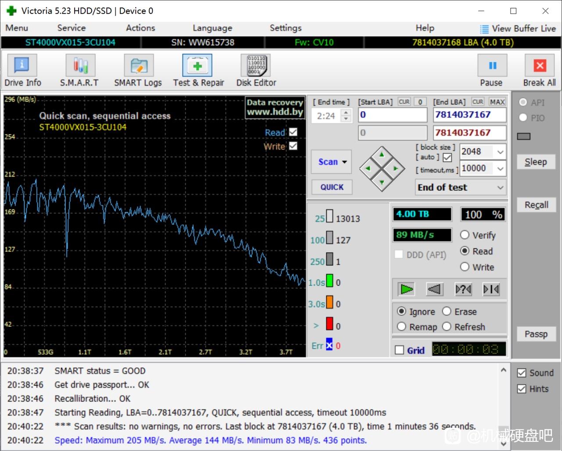This screenshot has width=562, height=451.
Task: Click the left arrow on the navigation diamond
Action: [368, 168]
